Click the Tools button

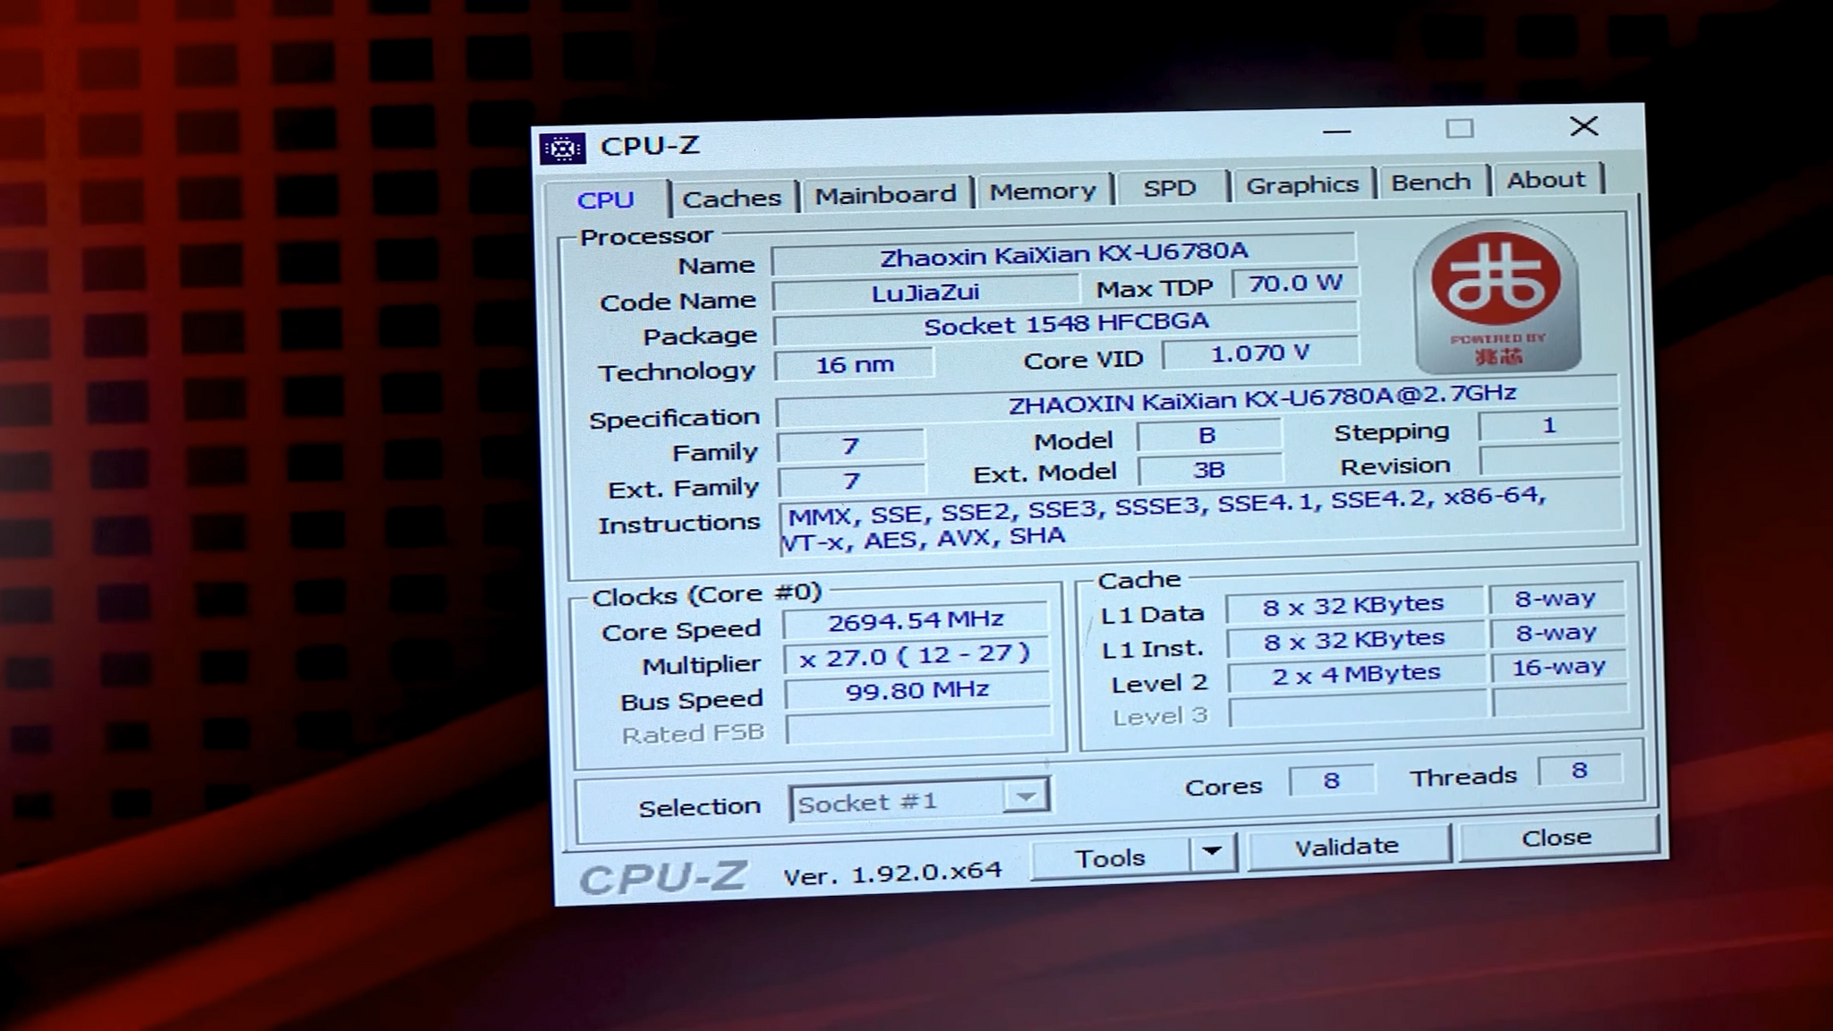point(1110,857)
